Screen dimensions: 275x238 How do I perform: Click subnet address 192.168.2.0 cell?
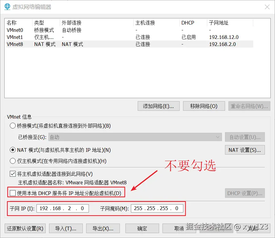pyautogui.click(x=222, y=44)
